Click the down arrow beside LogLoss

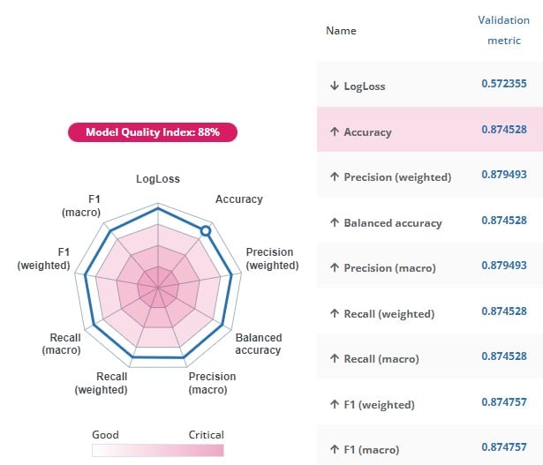(334, 86)
